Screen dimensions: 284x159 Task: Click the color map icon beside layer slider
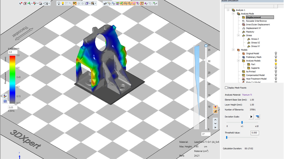(215, 107)
